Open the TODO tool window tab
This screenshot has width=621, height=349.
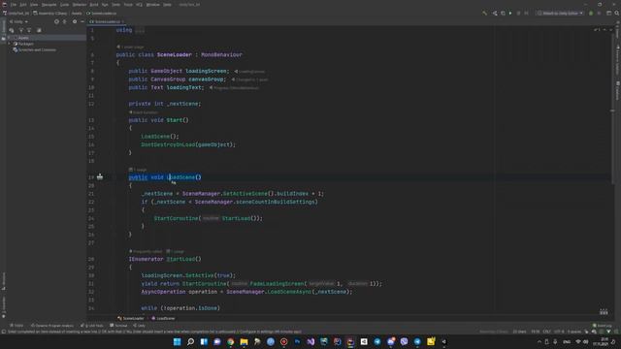(x=16, y=326)
